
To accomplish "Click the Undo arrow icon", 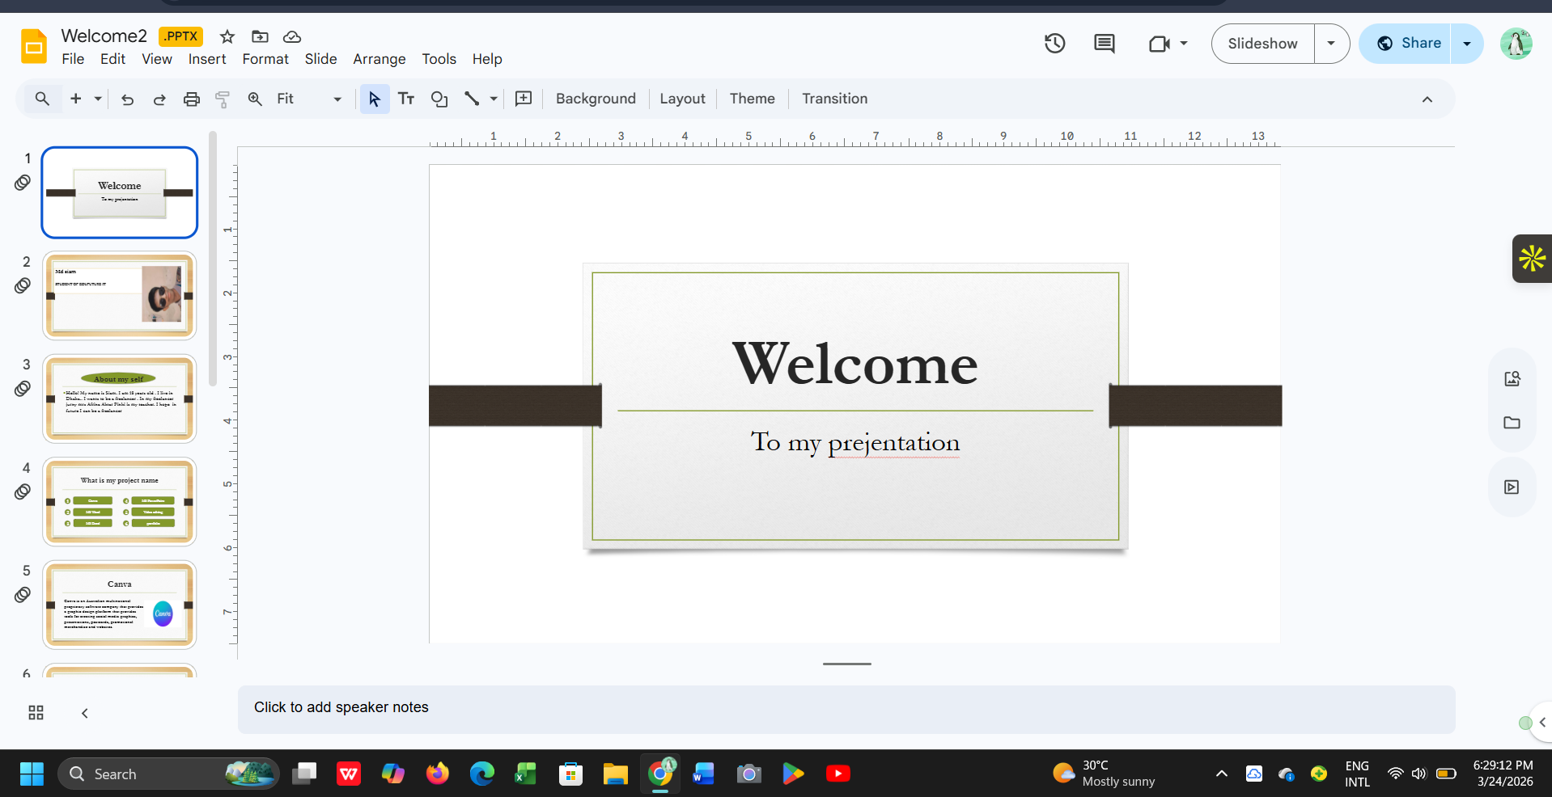I will [x=127, y=99].
